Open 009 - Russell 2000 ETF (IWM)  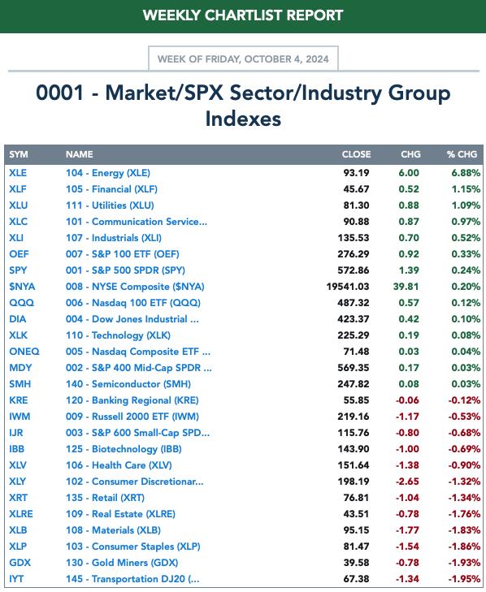click(132, 417)
